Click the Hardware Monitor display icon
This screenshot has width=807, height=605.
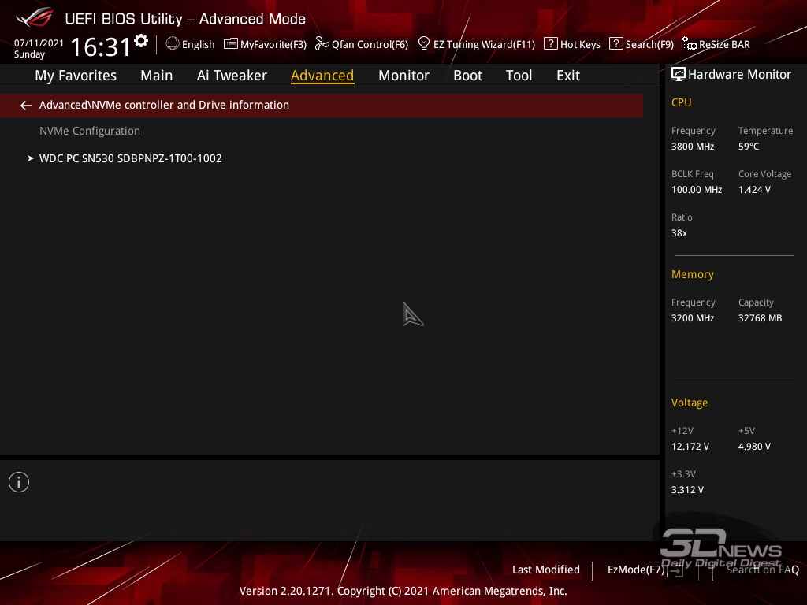pyautogui.click(x=679, y=75)
